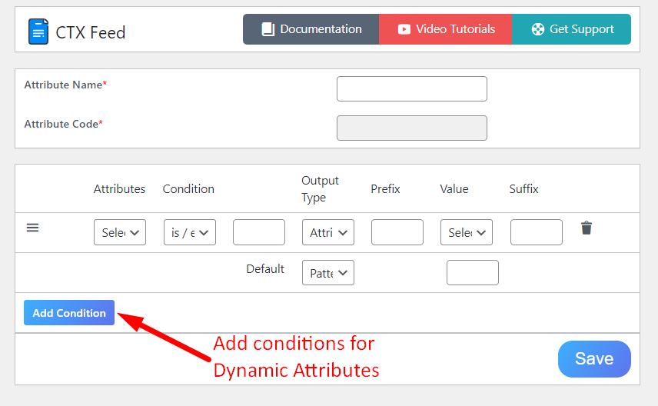Open the Value select dropdown
The image size is (658, 406).
466,232
